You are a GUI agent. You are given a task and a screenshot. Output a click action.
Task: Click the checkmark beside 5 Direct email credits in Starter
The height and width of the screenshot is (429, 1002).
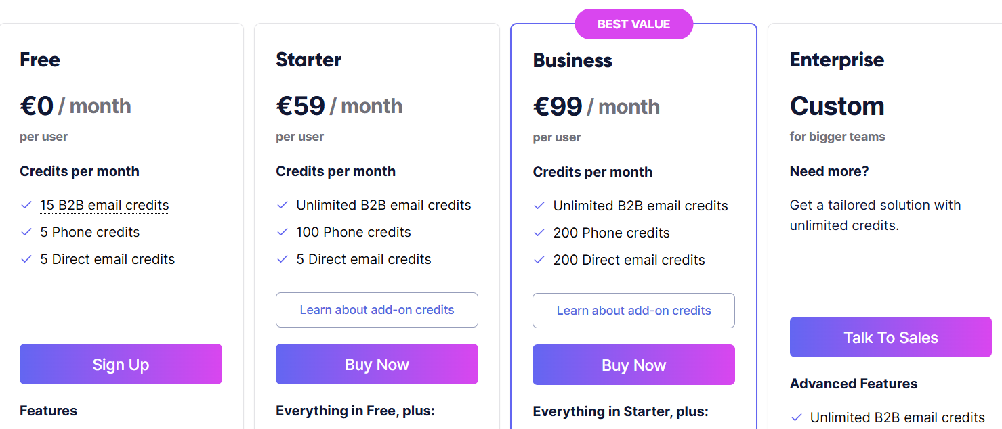click(283, 258)
